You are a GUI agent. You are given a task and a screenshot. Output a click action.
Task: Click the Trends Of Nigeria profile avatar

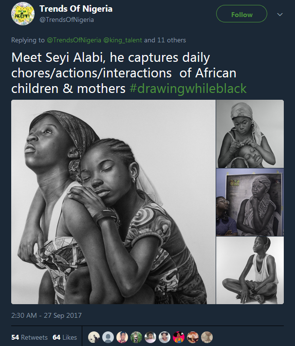(x=22, y=14)
